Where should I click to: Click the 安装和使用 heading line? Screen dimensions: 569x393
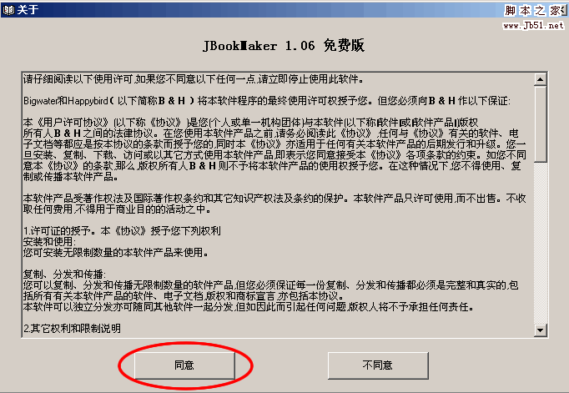tap(49, 242)
